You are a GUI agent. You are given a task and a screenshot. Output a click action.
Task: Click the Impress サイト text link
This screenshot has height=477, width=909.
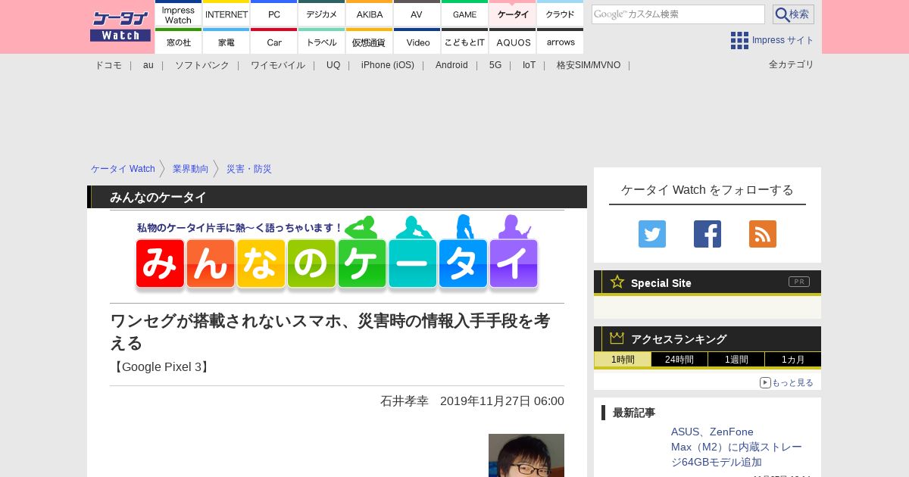[783, 40]
